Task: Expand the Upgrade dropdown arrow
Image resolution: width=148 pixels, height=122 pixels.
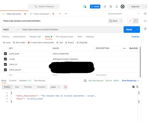Action: [146, 7]
